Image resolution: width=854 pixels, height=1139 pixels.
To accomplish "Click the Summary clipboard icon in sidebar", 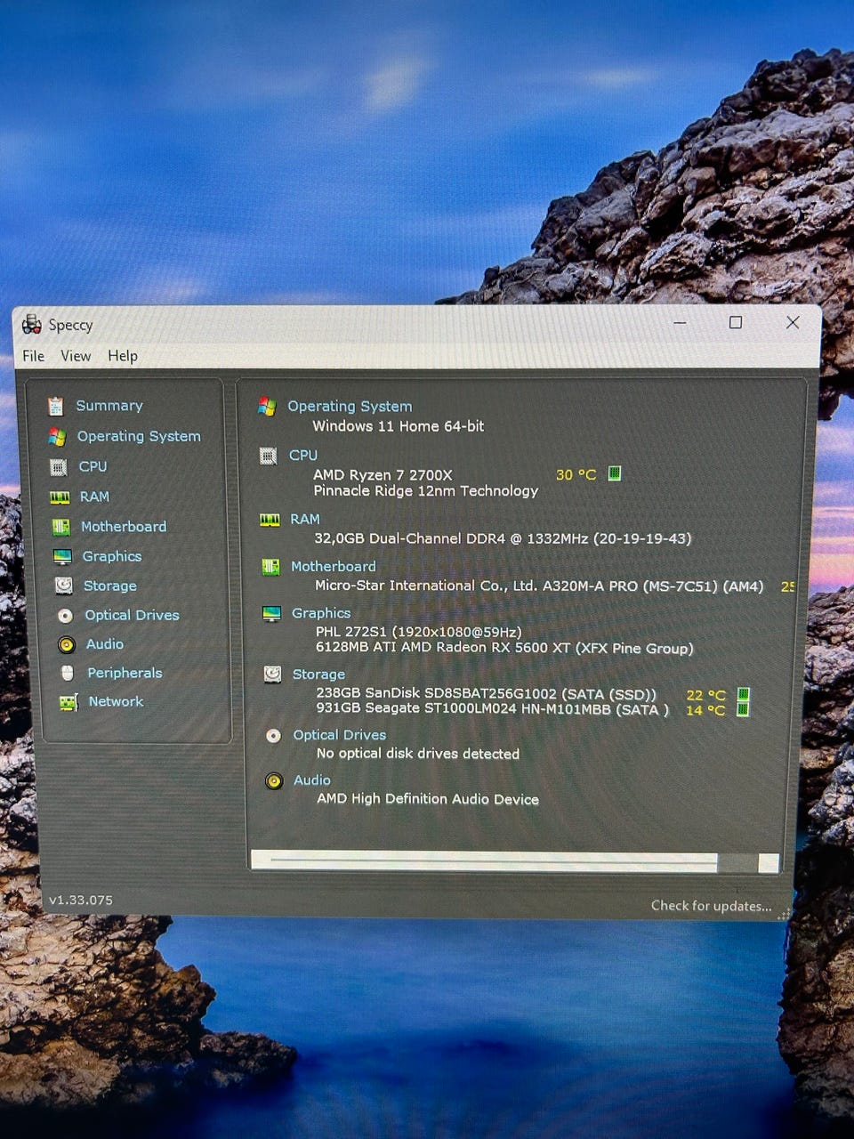I will point(56,407).
